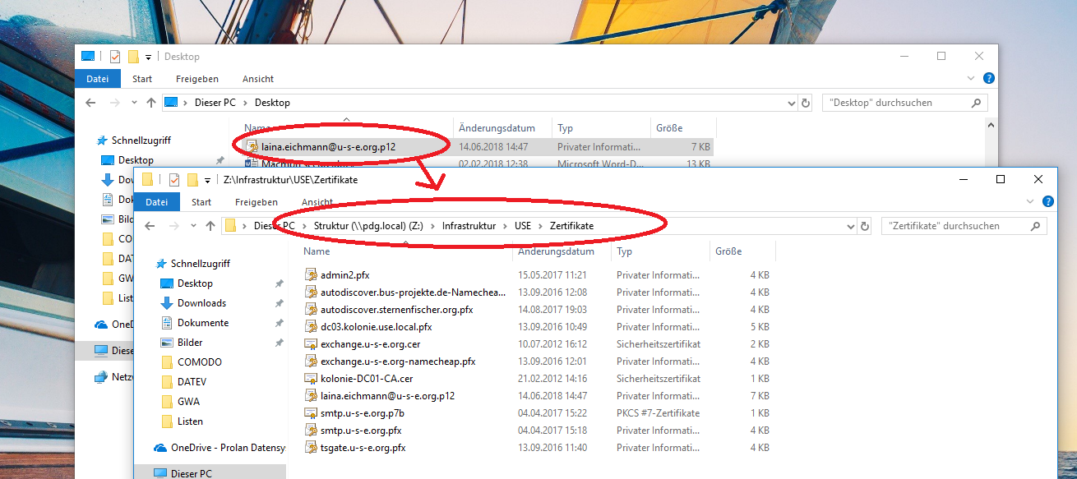Screen dimensions: 1077x479
Task: Click the OneDrive - Prolan cloud icon in sidebar
Action: click(x=160, y=448)
